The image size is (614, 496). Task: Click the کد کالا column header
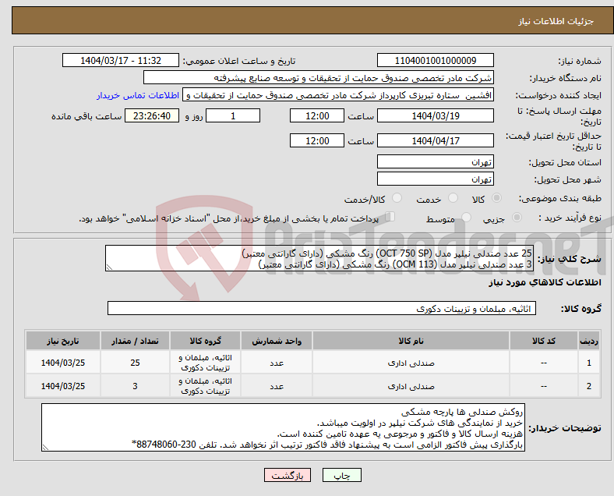(544, 341)
